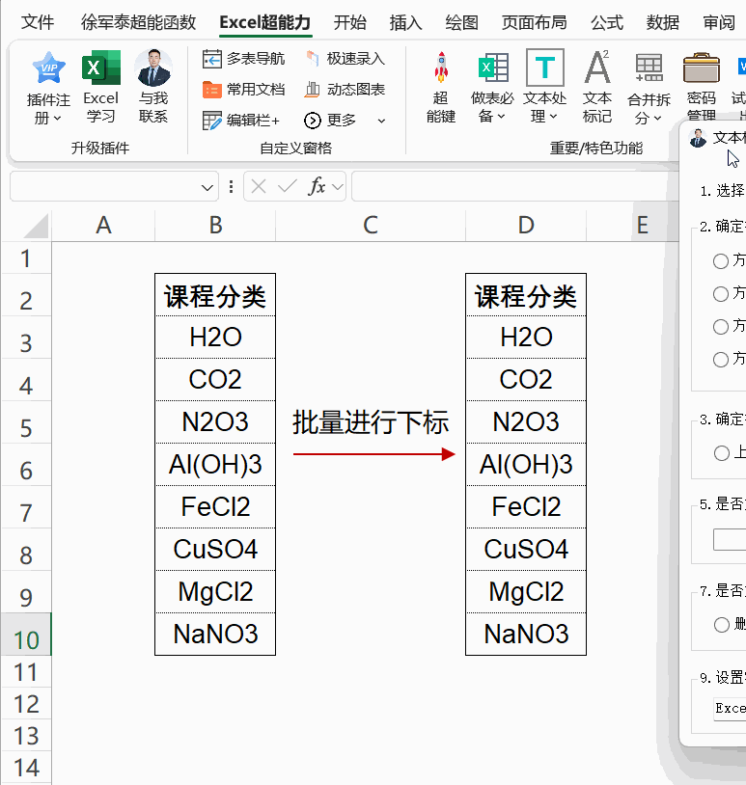Screen dimensions: 746x785
Task: Click the 文本标记 A icon
Action: [597, 68]
